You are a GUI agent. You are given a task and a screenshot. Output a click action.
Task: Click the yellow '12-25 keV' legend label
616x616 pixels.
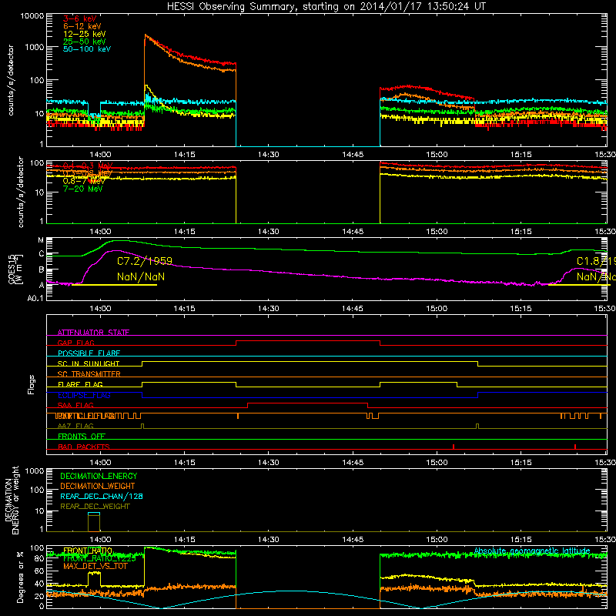point(85,34)
